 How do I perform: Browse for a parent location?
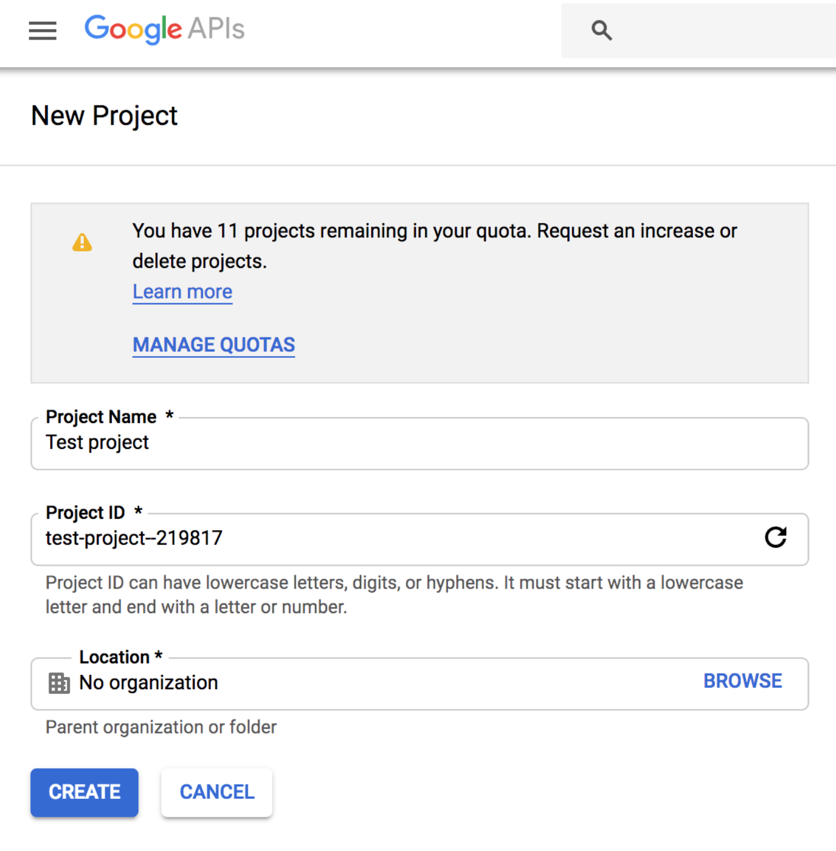[x=742, y=681]
